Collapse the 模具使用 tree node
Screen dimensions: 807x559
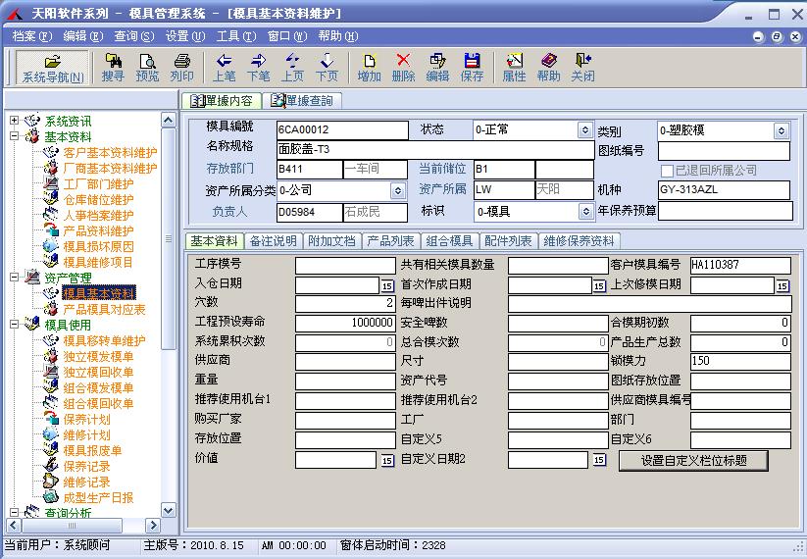[x=15, y=325]
